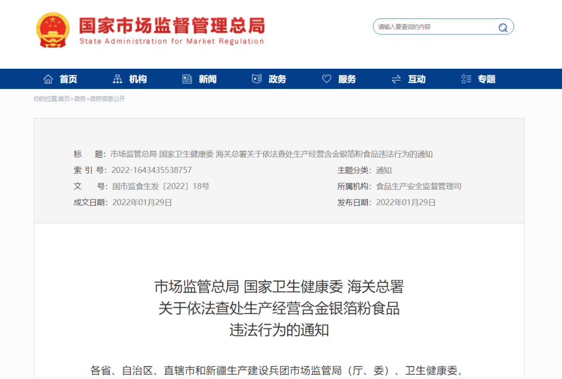Click the heart icon beside 服务
The image size is (562, 379).
[x=326, y=79]
